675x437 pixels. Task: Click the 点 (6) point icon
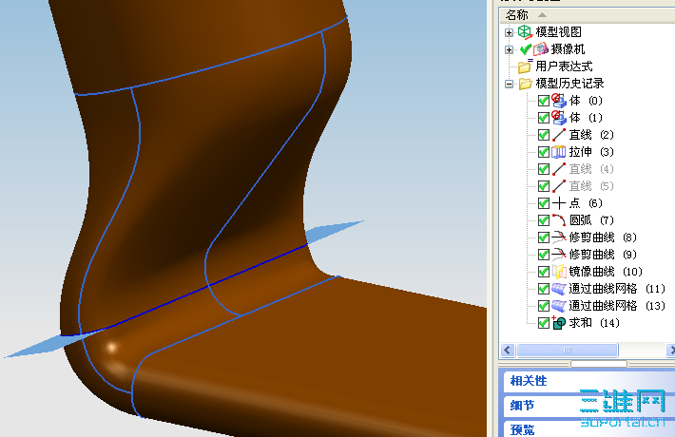pyautogui.click(x=559, y=203)
